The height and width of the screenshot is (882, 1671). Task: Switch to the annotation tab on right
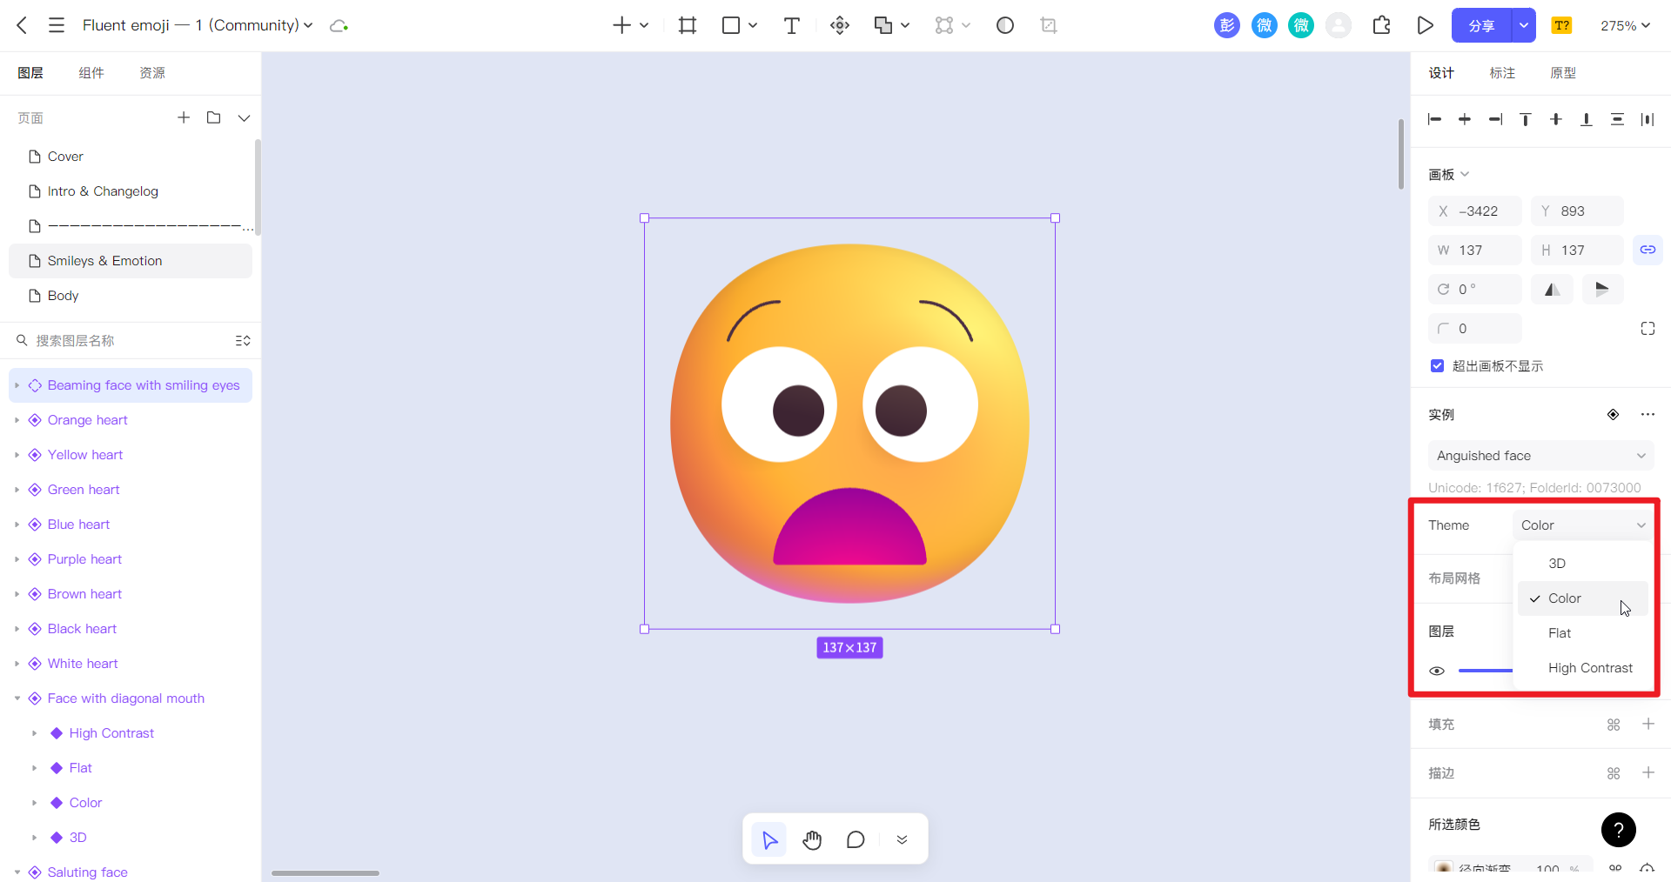(x=1502, y=73)
